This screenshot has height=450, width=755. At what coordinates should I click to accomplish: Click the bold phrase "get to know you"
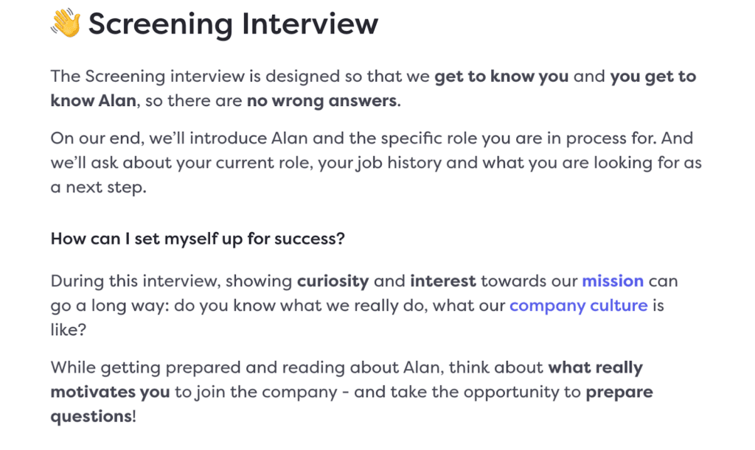click(x=501, y=77)
